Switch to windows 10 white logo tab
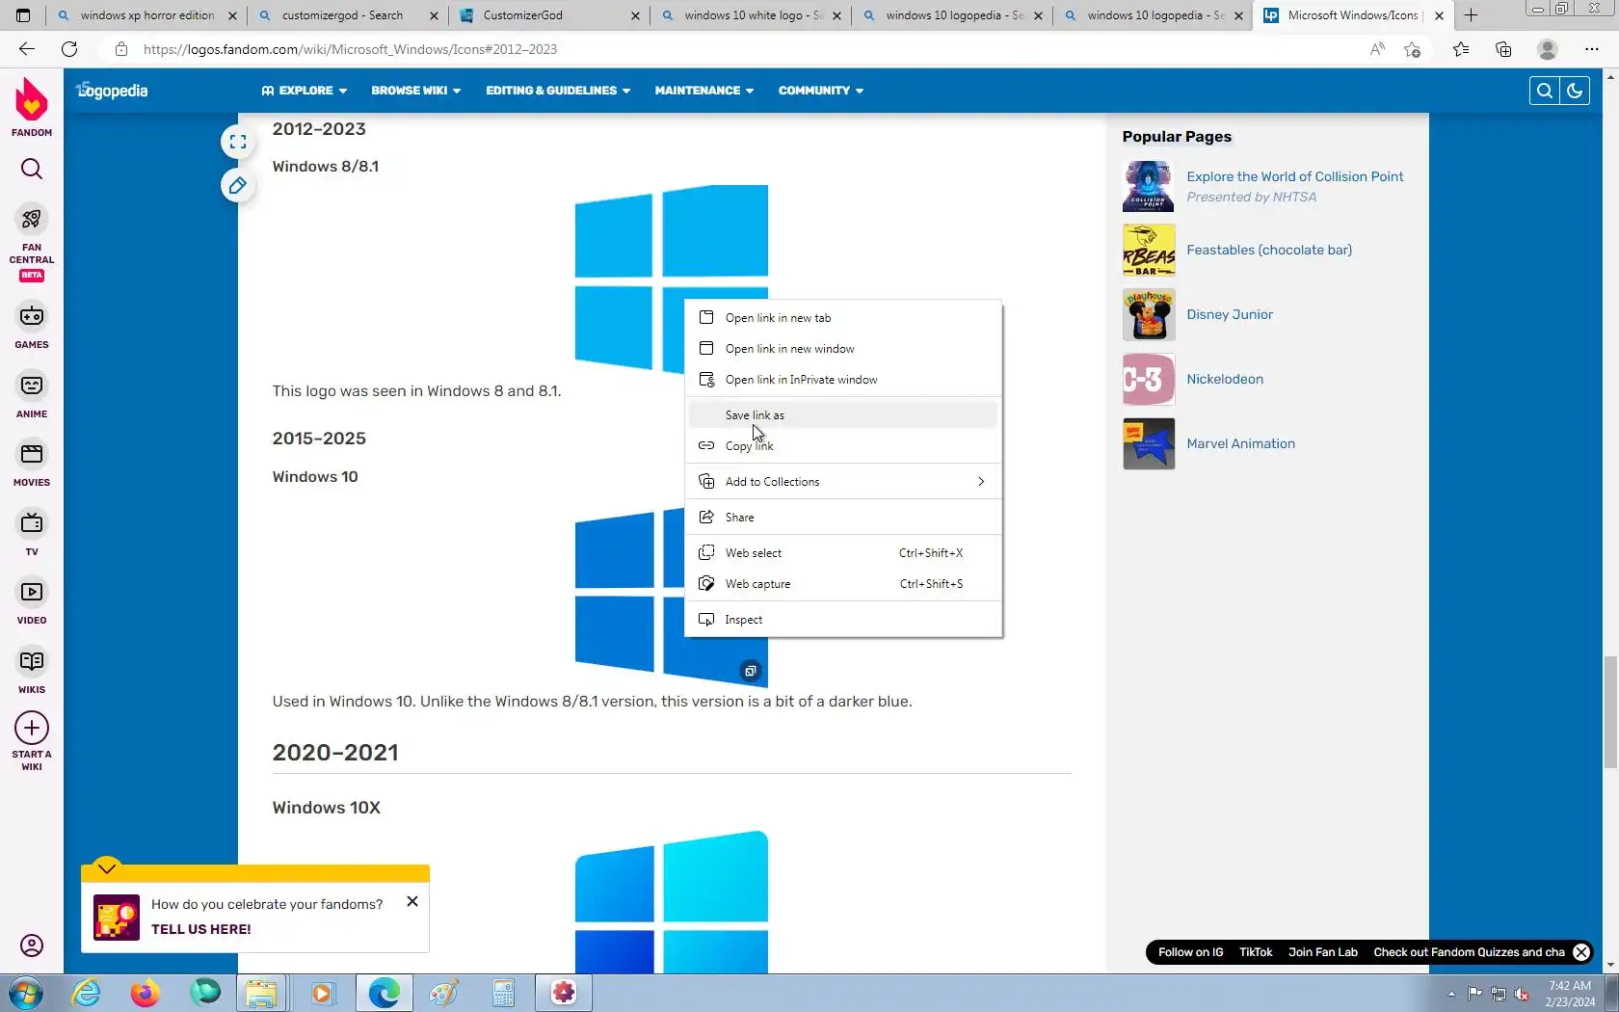The image size is (1619, 1012). coord(751,15)
